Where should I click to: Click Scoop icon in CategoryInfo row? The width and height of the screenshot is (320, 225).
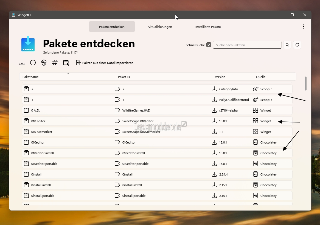pos(256,89)
